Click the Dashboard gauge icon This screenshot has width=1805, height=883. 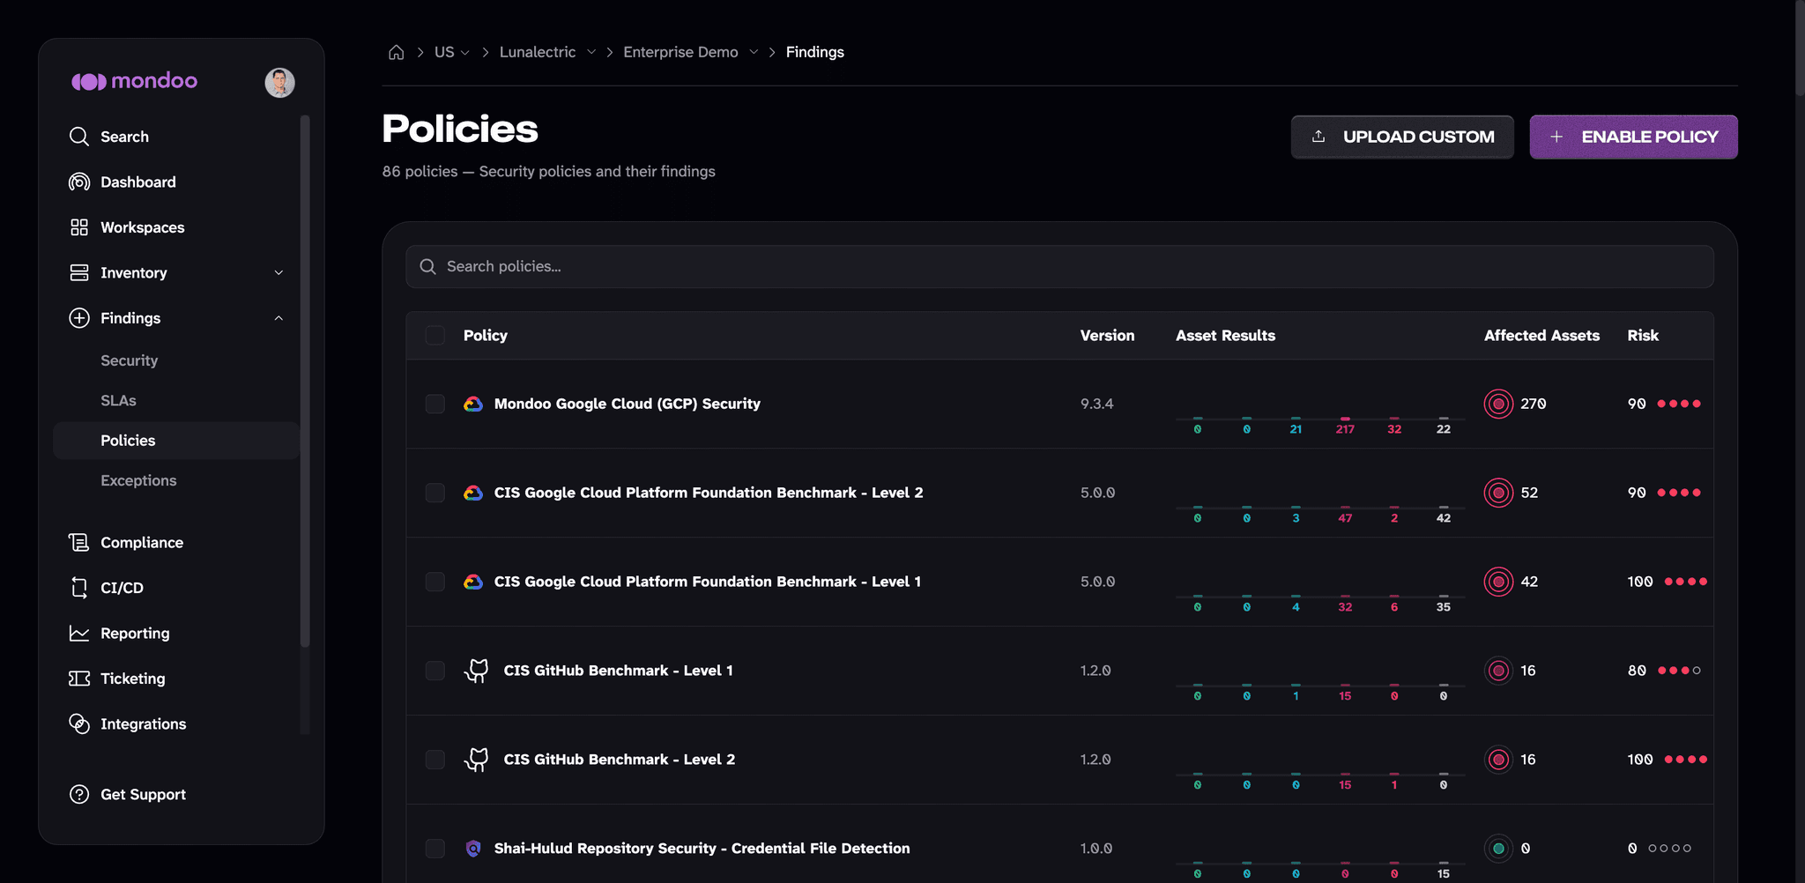[79, 182]
